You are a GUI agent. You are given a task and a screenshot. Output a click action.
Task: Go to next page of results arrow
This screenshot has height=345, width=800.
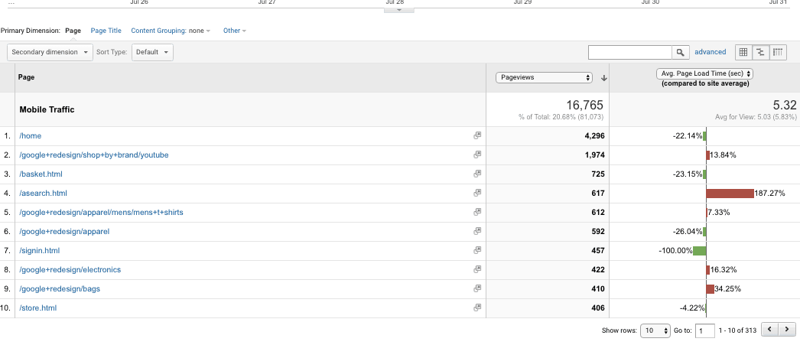(786, 330)
